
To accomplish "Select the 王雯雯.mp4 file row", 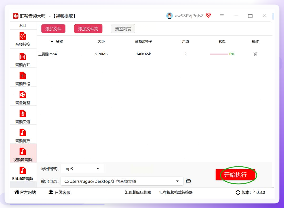I will tap(155, 54).
